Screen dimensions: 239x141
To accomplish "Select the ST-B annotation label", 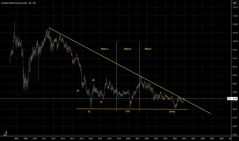I will (128, 112).
